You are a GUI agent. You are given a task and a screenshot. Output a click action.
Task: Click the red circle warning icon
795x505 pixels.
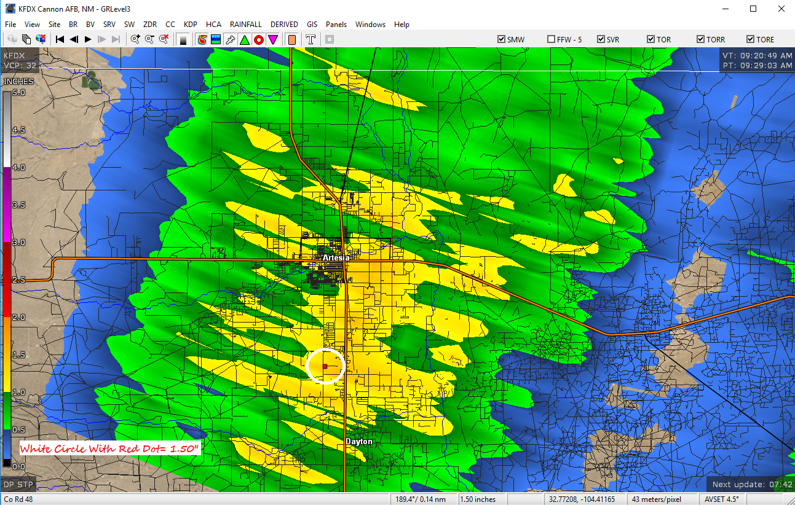pyautogui.click(x=258, y=39)
